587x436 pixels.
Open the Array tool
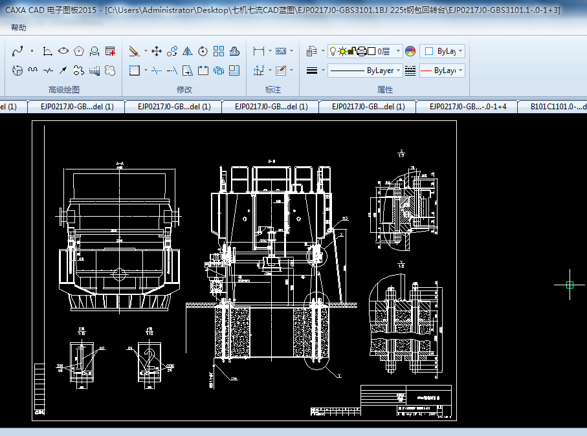click(219, 50)
